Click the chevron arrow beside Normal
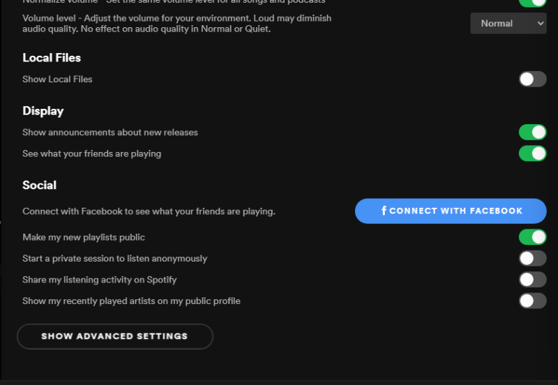 [x=540, y=24]
